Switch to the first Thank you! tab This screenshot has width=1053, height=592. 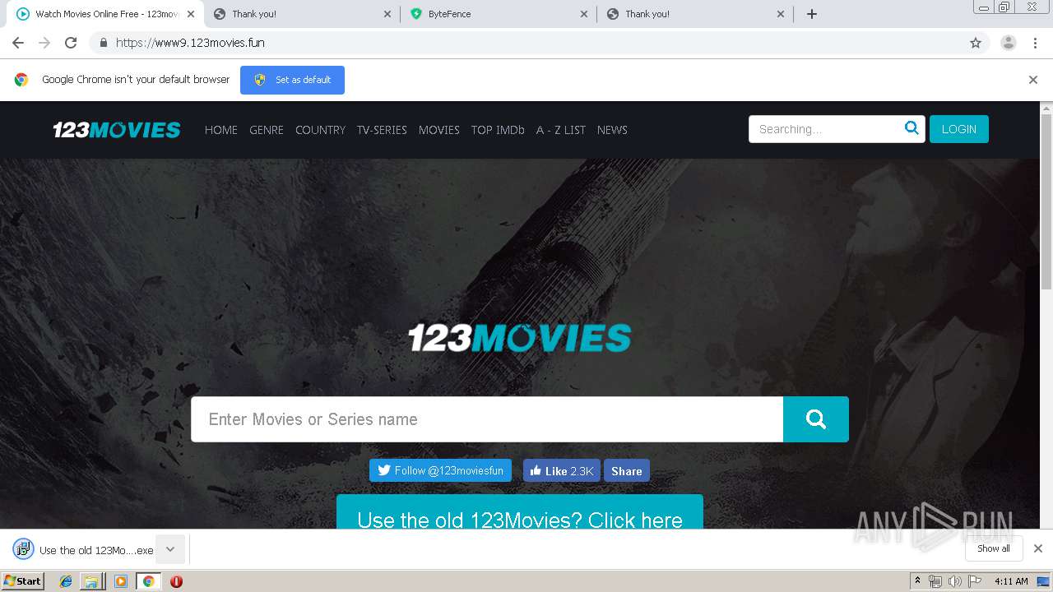point(302,14)
